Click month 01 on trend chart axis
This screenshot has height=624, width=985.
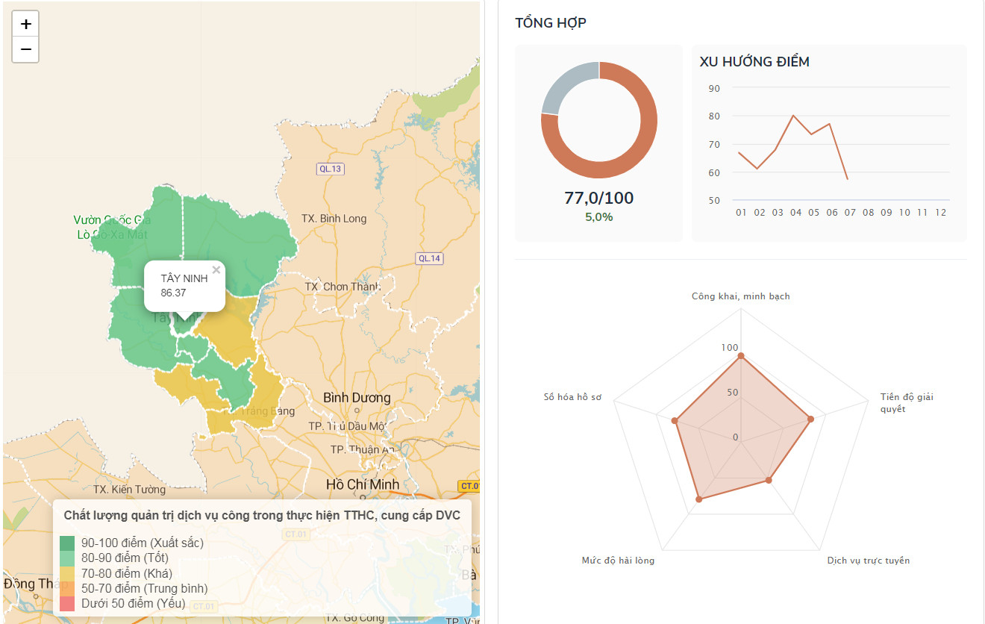point(741,213)
